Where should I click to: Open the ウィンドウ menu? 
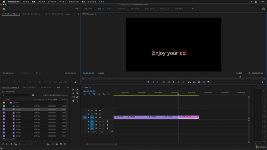point(92,2)
